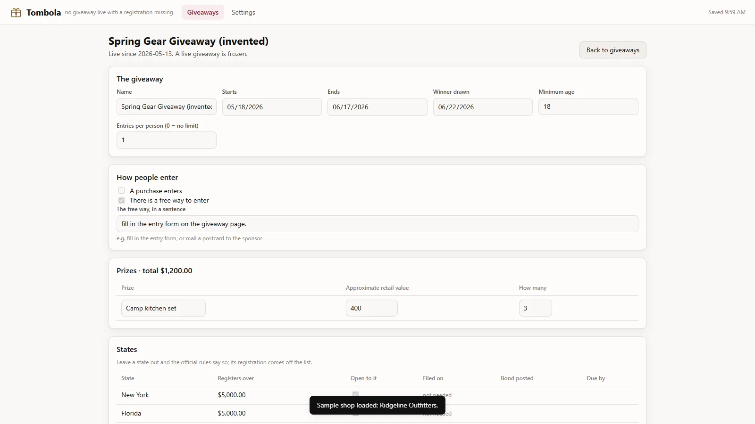Click the Winner drawn date field
Viewport: 755px width, 424px height.
[483, 107]
